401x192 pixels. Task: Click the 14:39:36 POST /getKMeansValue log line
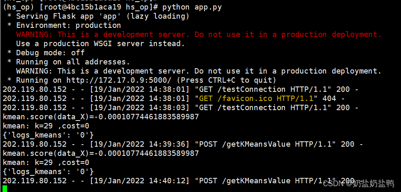point(183,144)
